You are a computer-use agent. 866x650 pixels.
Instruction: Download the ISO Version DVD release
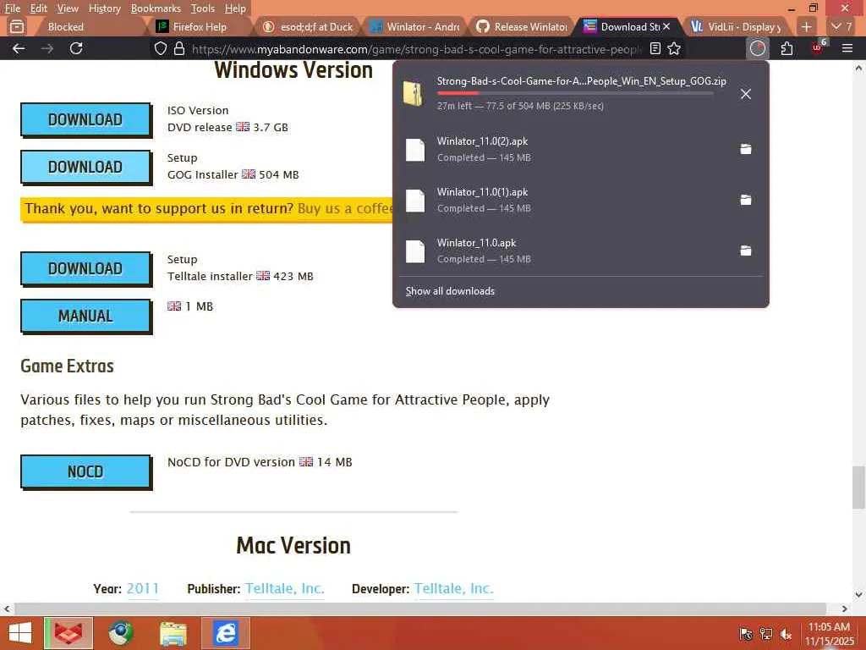[85, 119]
